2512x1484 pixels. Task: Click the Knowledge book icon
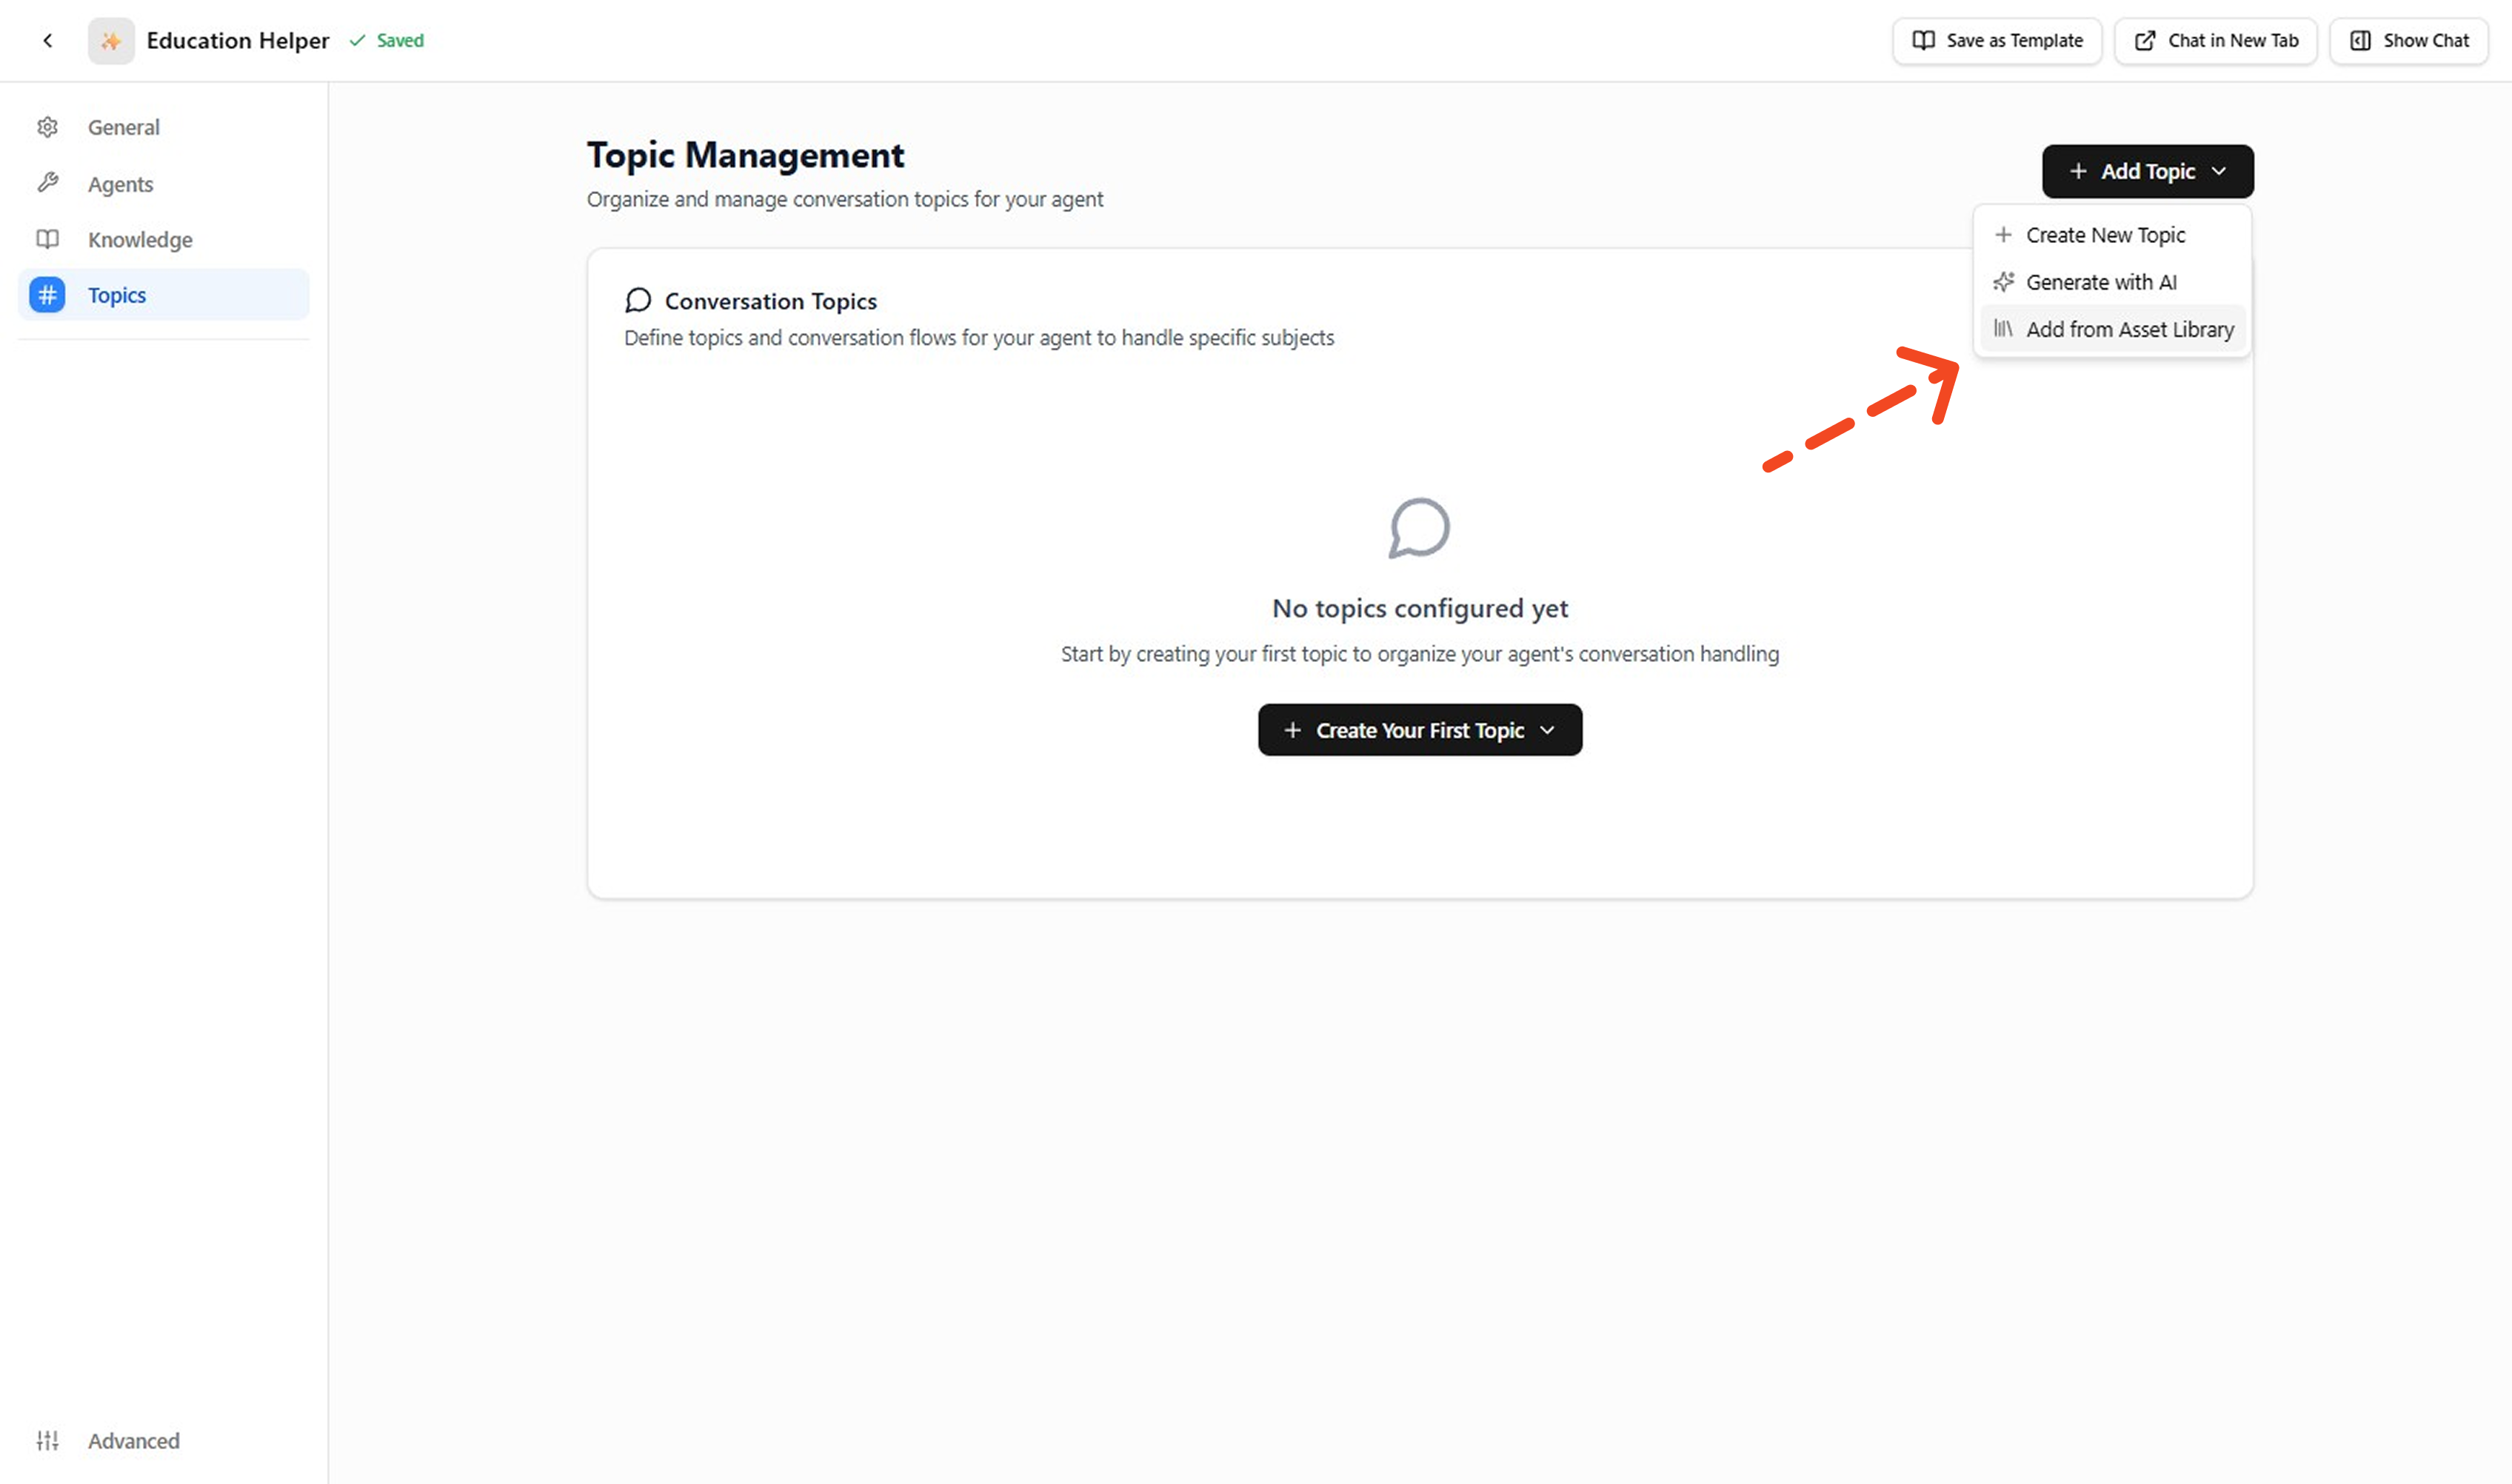[x=47, y=239]
